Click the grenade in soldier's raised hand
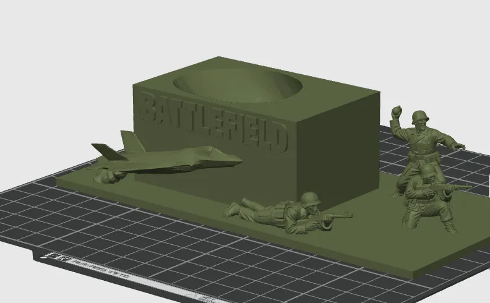The image size is (490, 303). pyautogui.click(x=397, y=111)
